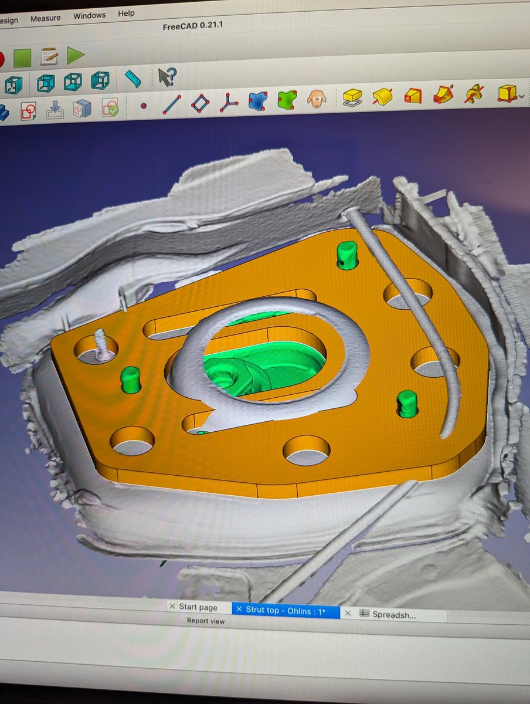Open the Measure menu
This screenshot has height=704, width=530.
[45, 18]
